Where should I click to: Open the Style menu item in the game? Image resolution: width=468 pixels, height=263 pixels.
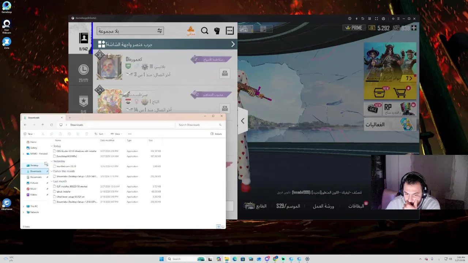pyautogui.click(x=256, y=206)
